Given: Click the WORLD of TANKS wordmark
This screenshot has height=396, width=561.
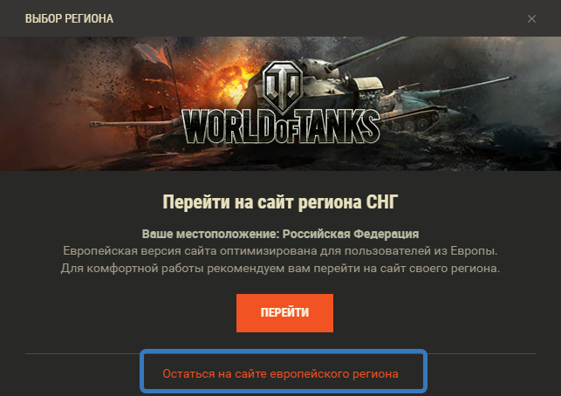Looking at the screenshot, I should pos(281,126).
